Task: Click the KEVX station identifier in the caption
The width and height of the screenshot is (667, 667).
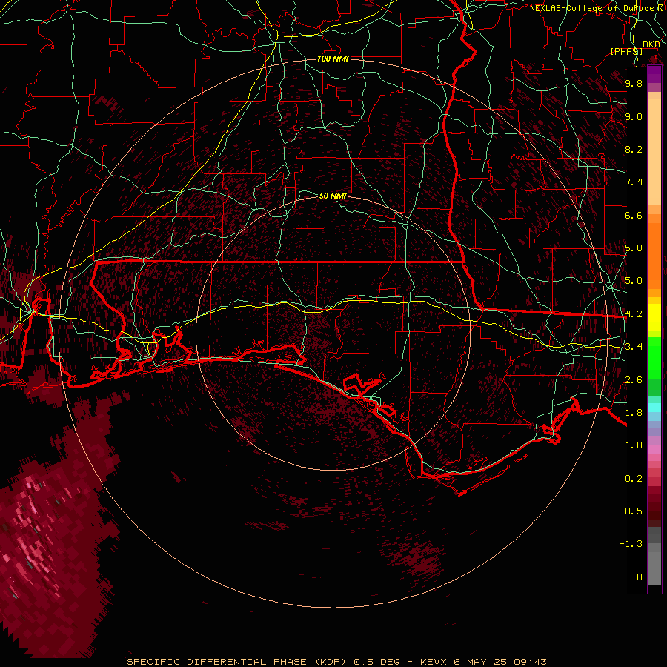Action: pyautogui.click(x=433, y=662)
